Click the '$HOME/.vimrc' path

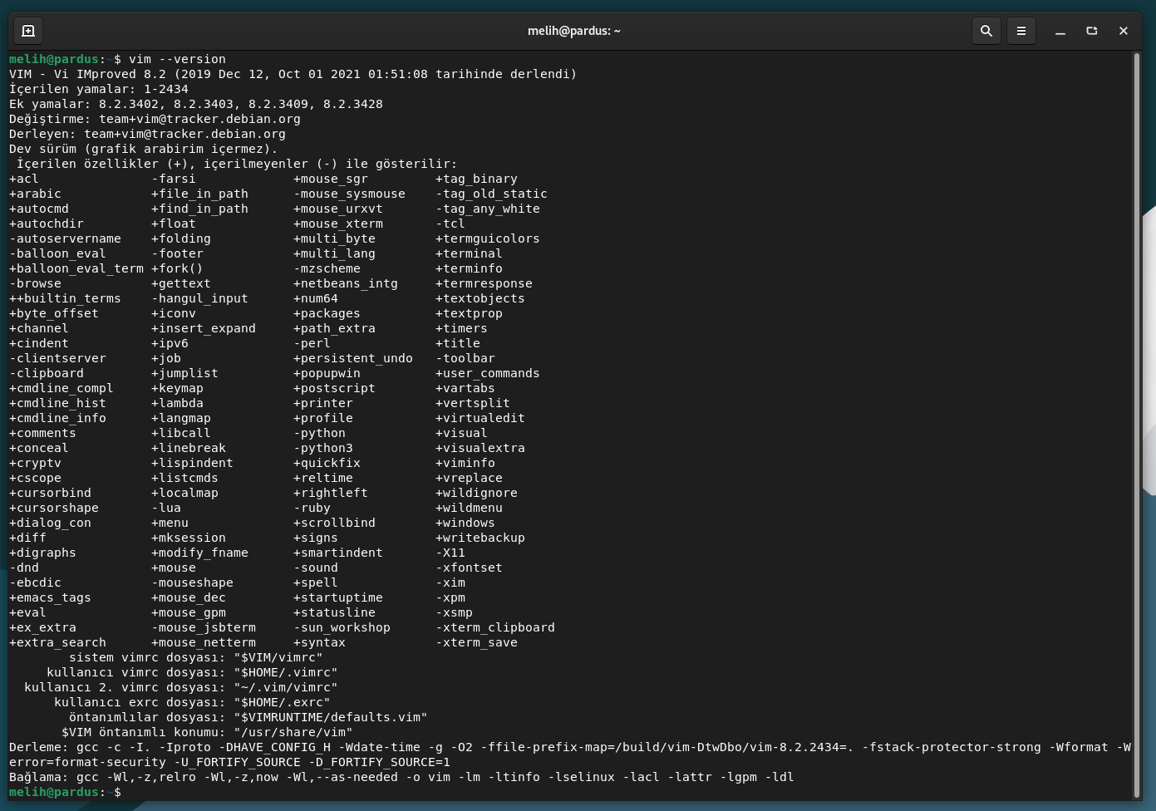(x=286, y=672)
